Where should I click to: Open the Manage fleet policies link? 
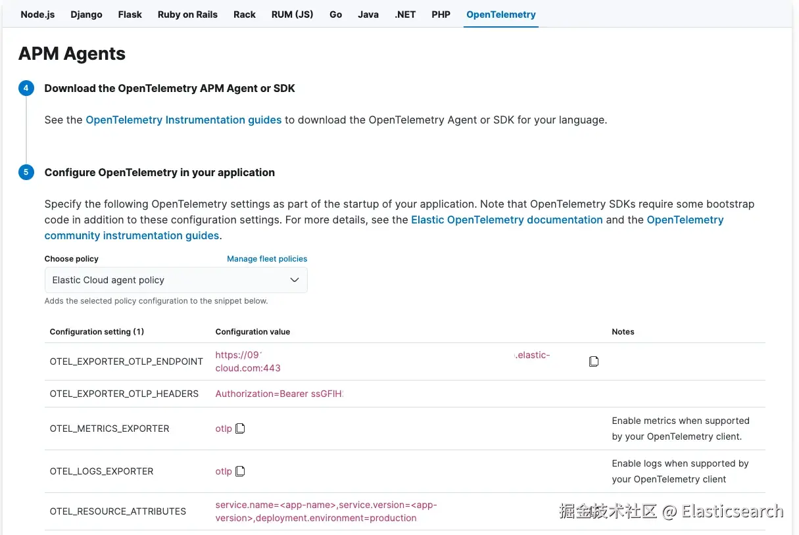click(x=267, y=259)
